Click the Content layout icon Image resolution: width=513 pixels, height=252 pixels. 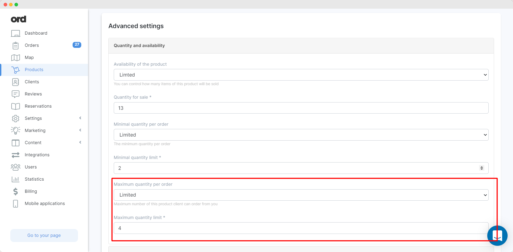point(15,143)
